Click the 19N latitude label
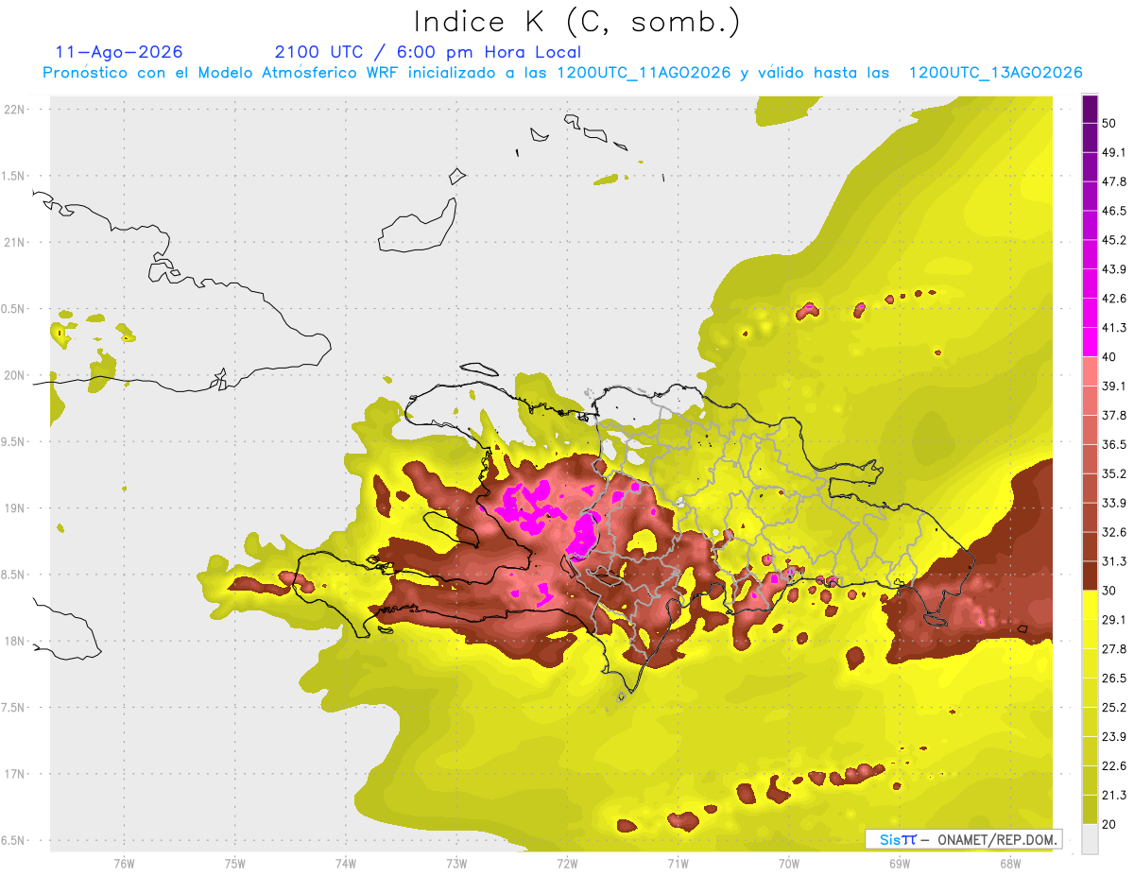This screenshot has height=876, width=1134. pyautogui.click(x=16, y=507)
